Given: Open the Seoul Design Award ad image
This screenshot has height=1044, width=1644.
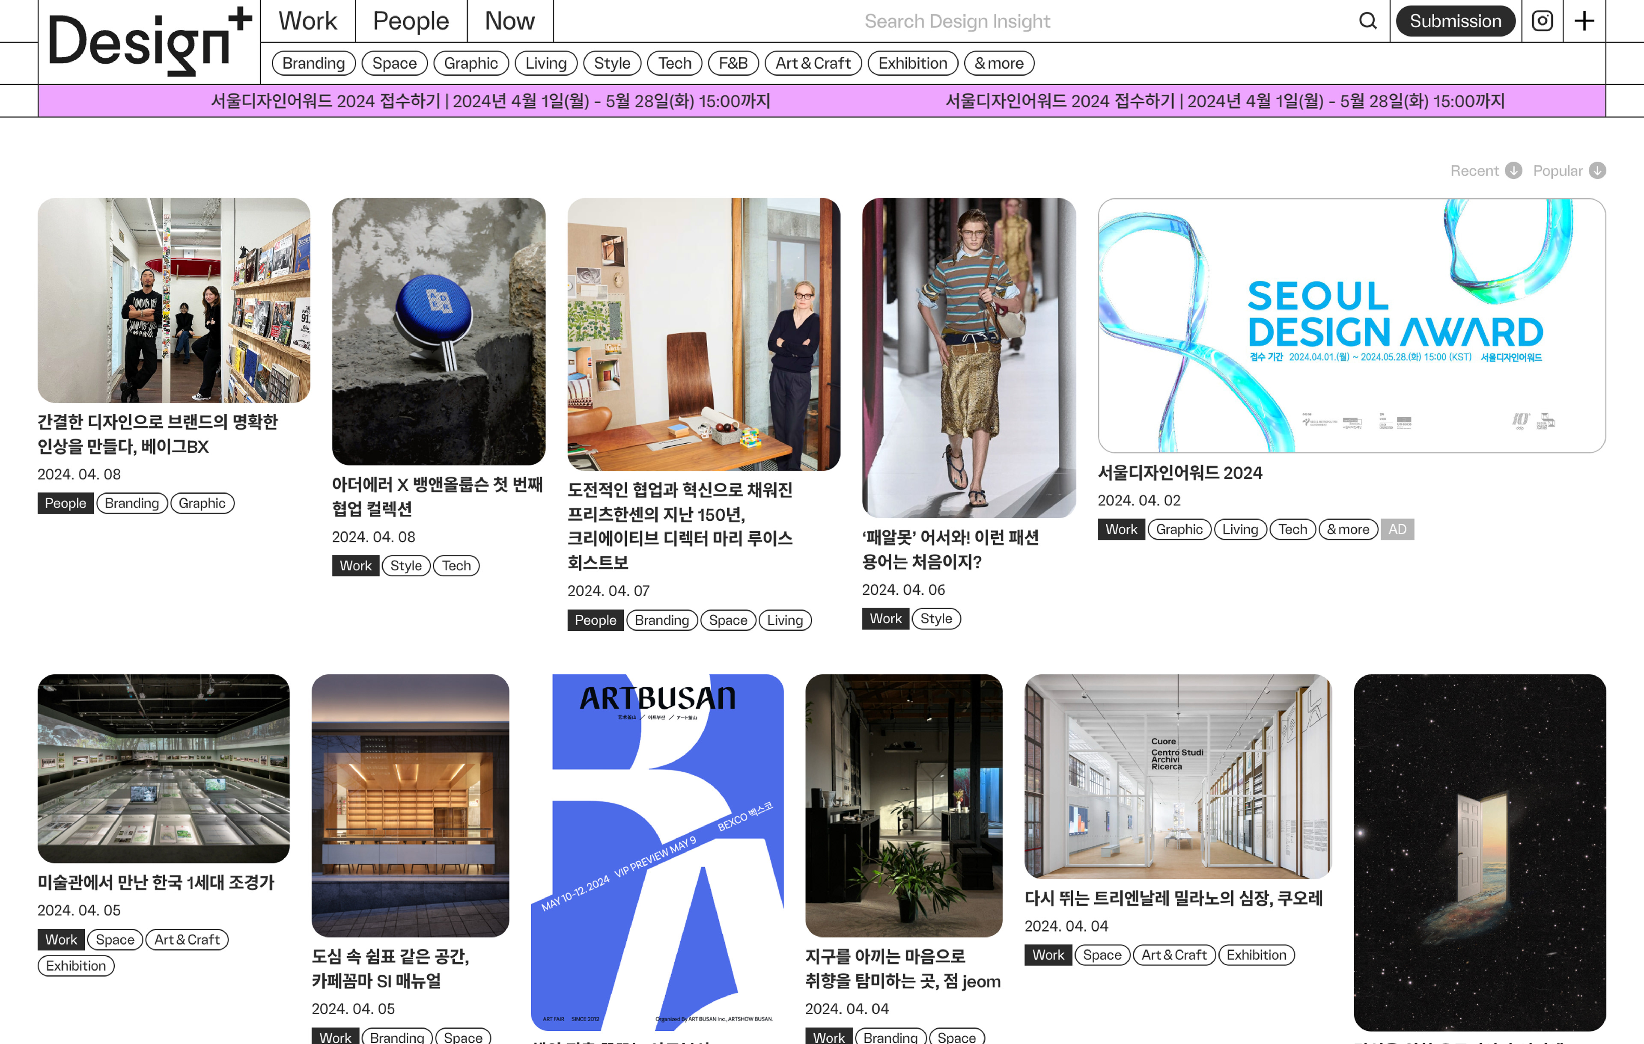Looking at the screenshot, I should 1352,326.
